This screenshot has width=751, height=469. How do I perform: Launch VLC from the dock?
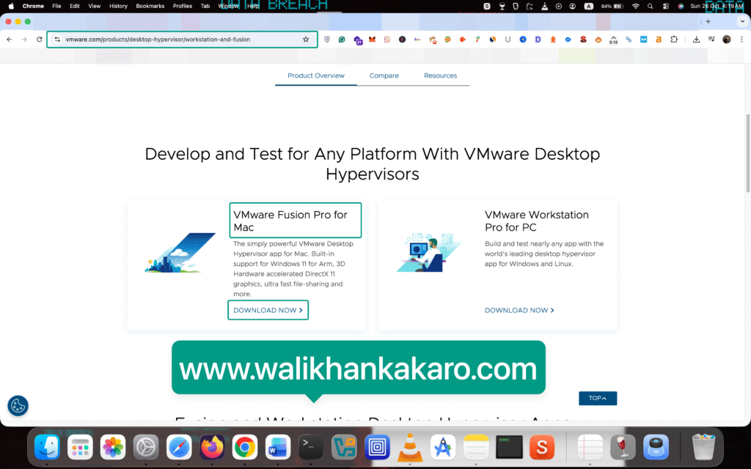[x=409, y=447]
